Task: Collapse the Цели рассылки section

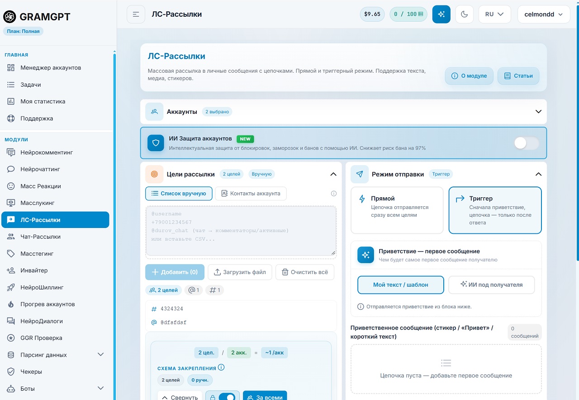Action: click(333, 174)
